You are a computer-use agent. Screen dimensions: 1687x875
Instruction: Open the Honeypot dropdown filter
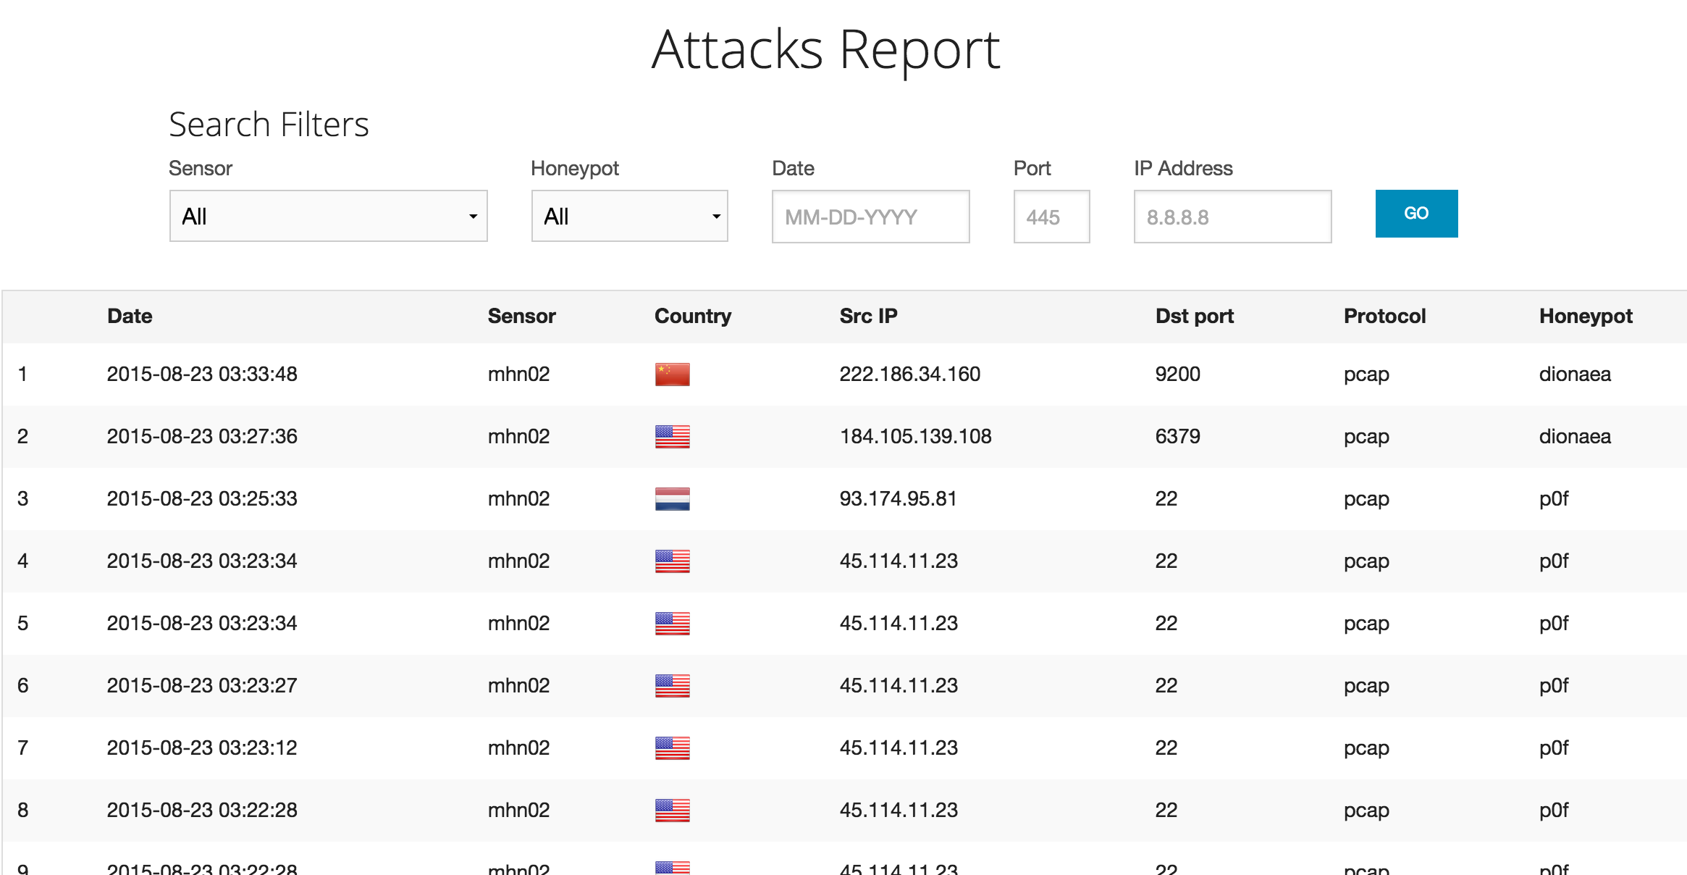coord(629,216)
